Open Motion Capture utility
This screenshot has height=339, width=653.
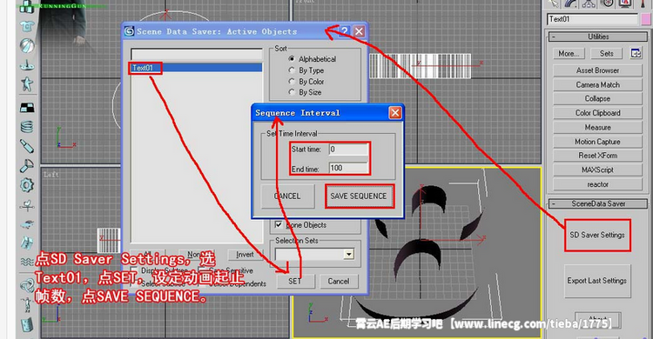[597, 142]
